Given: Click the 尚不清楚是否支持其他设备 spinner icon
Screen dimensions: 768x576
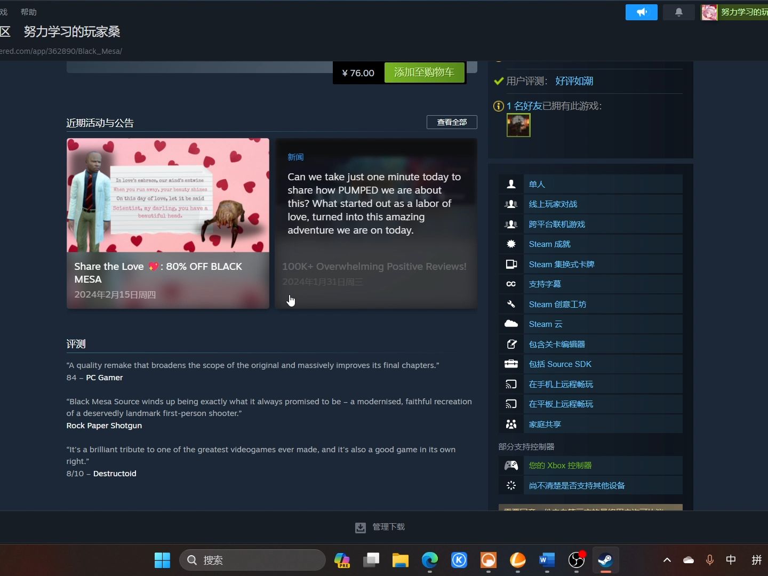Looking at the screenshot, I should (x=511, y=485).
